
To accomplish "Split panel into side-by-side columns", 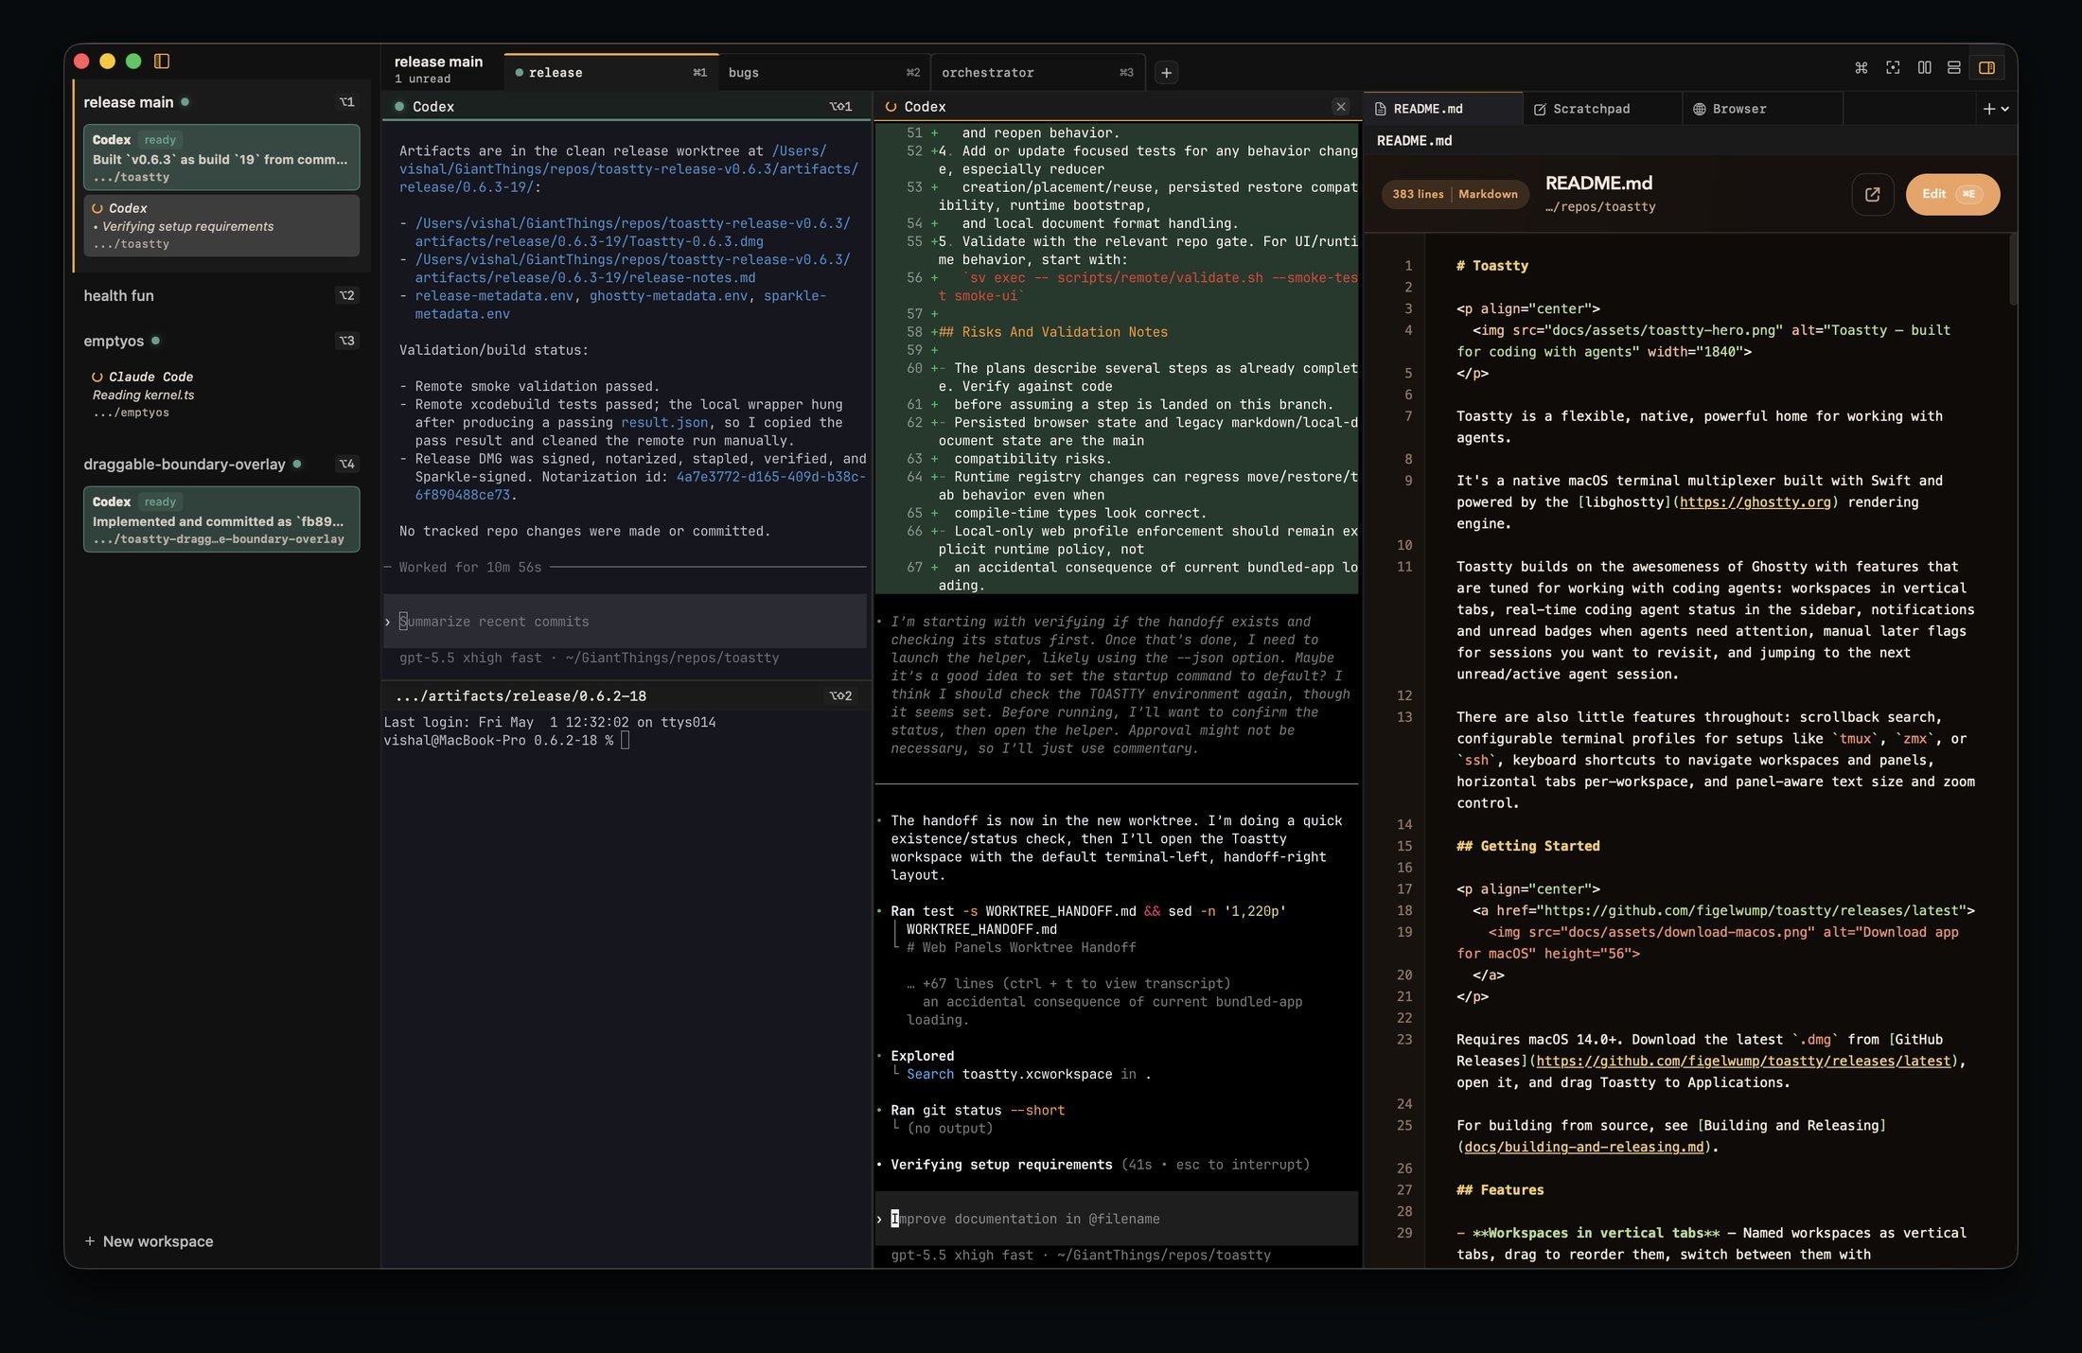I will 1924,68.
